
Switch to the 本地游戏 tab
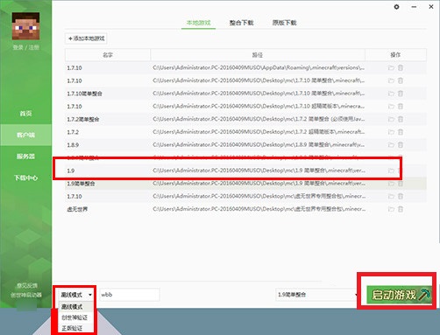(198, 23)
